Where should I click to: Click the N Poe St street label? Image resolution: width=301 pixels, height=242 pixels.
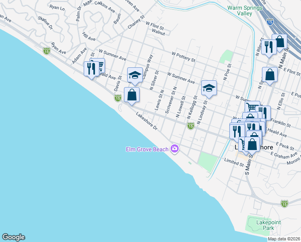[x=227, y=72]
